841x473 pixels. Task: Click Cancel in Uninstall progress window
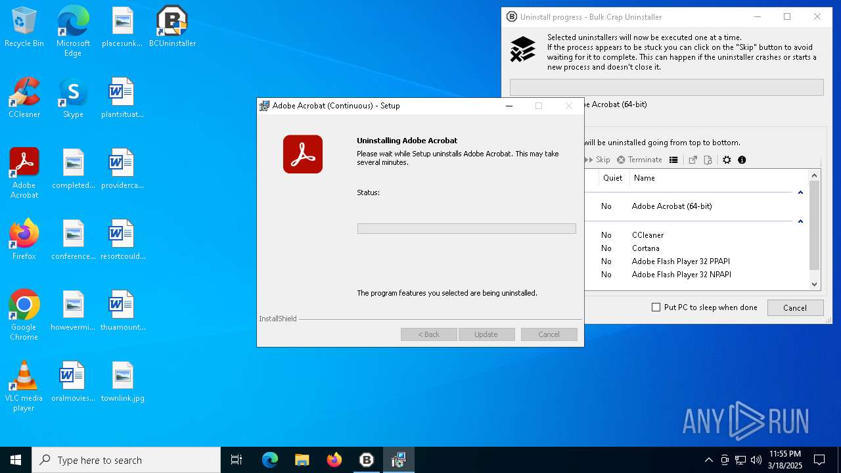coord(795,308)
